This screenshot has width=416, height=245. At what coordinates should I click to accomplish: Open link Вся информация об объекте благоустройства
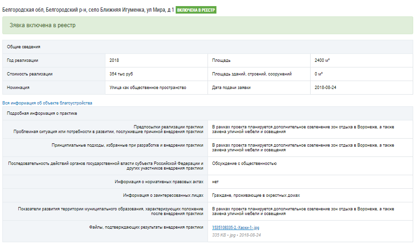point(47,103)
